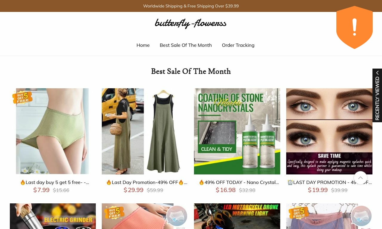Screen dimensions: 382x229
Task: Click the round underwear icon on the purple product image
Action: click(x=361, y=216)
